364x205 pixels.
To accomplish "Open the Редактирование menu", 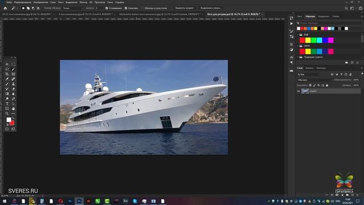I will click(x=23, y=2).
